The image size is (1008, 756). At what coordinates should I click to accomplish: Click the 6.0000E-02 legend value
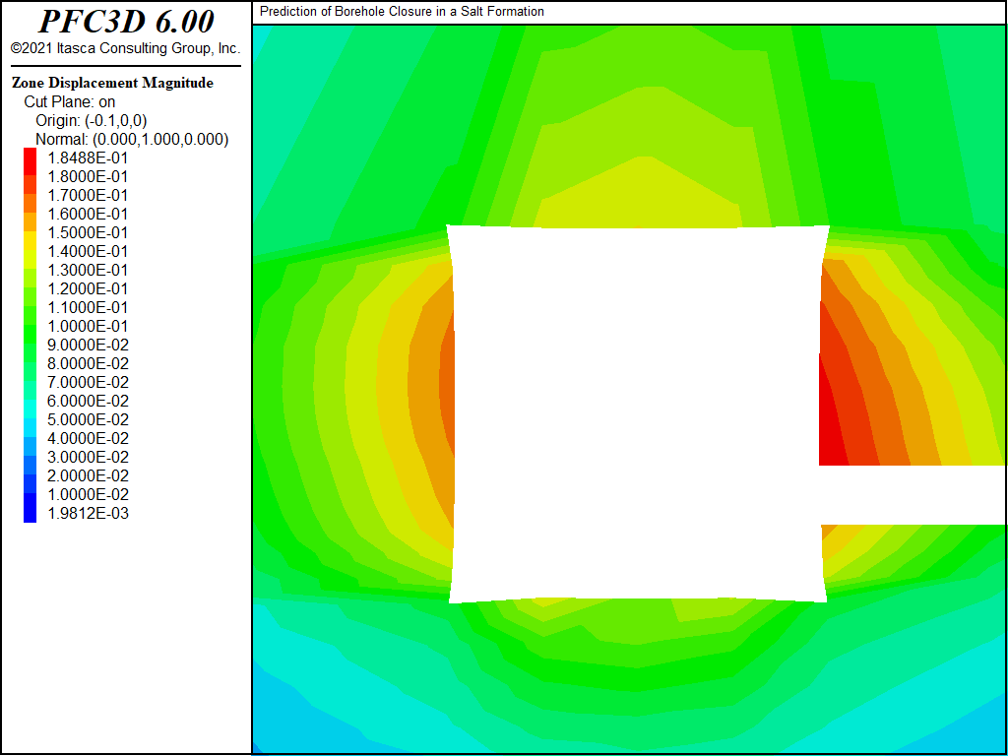pyautogui.click(x=88, y=402)
